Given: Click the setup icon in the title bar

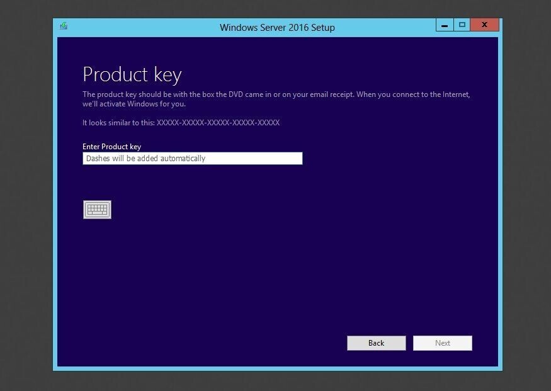Looking at the screenshot, I should coord(64,26).
